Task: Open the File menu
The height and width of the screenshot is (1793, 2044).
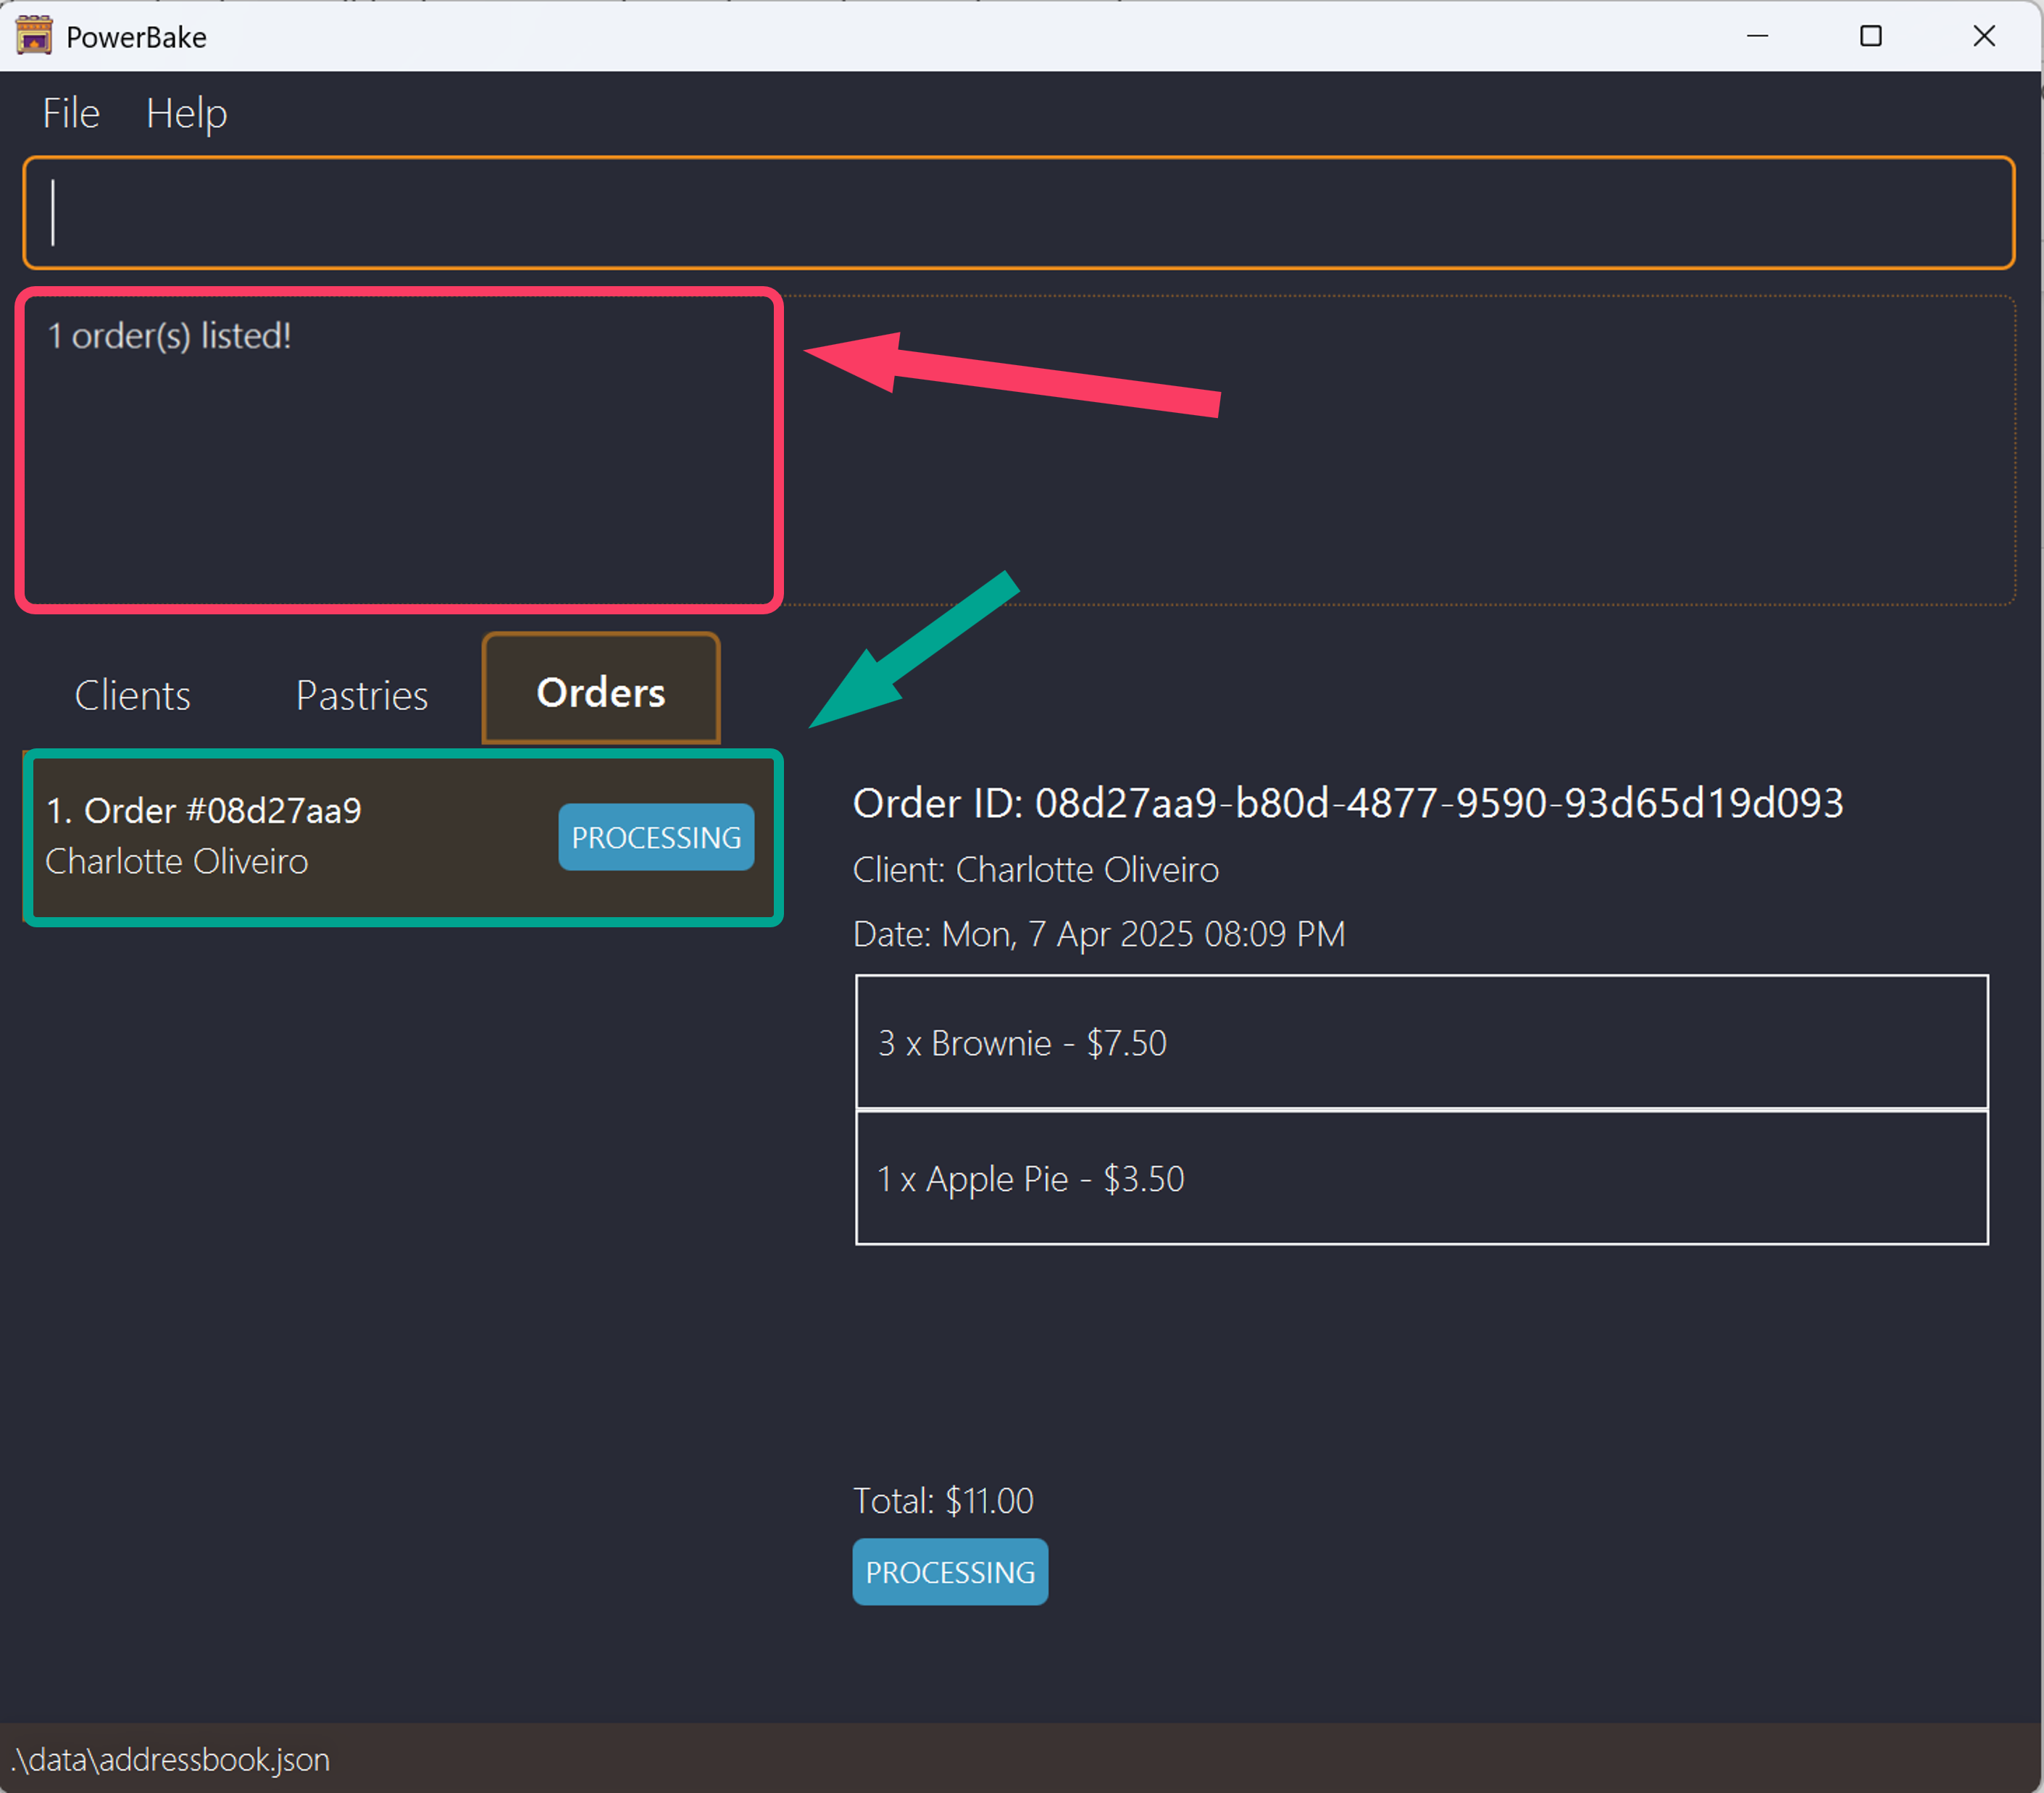Action: [70, 113]
